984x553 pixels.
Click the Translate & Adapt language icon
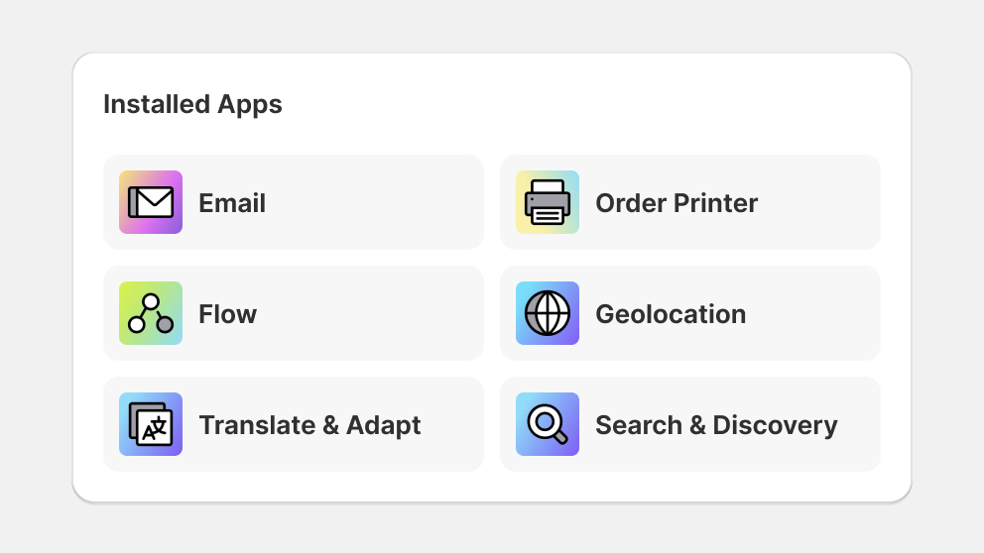[151, 424]
